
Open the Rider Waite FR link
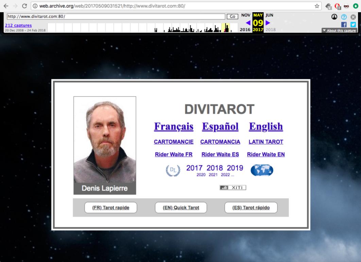(174, 154)
